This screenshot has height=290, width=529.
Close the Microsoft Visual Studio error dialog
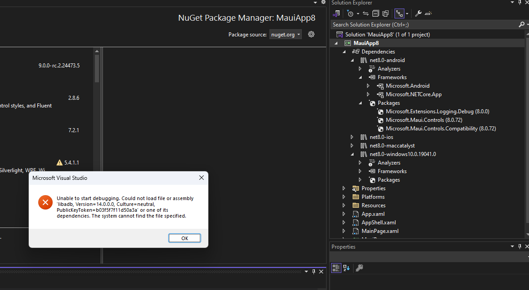click(202, 178)
